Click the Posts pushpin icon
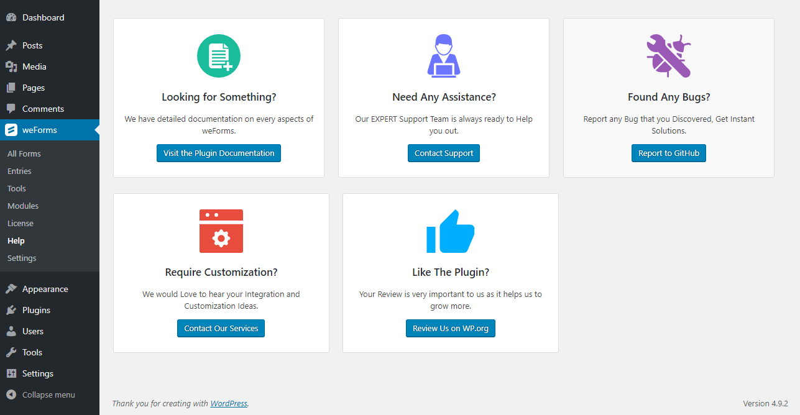 point(11,45)
